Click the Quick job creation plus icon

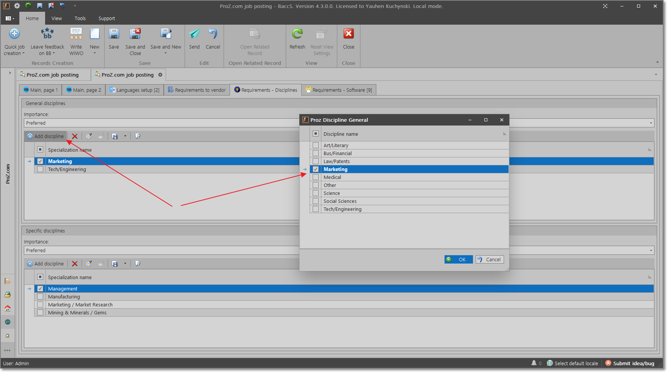[x=14, y=34]
